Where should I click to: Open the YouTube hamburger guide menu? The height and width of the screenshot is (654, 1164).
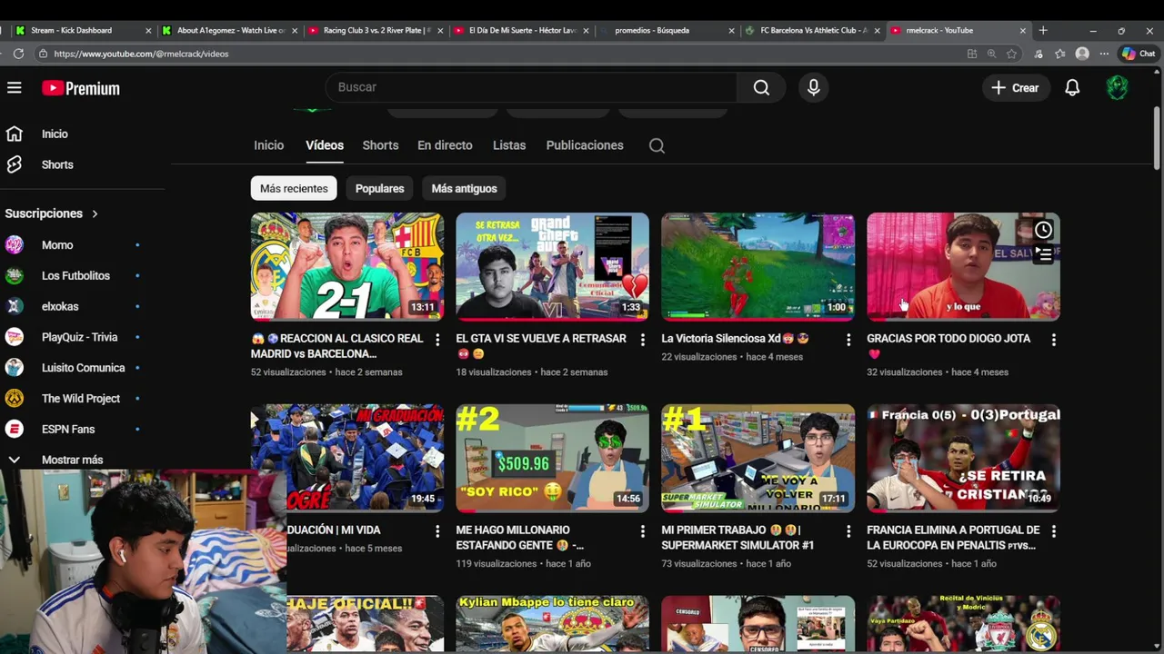[x=15, y=88]
